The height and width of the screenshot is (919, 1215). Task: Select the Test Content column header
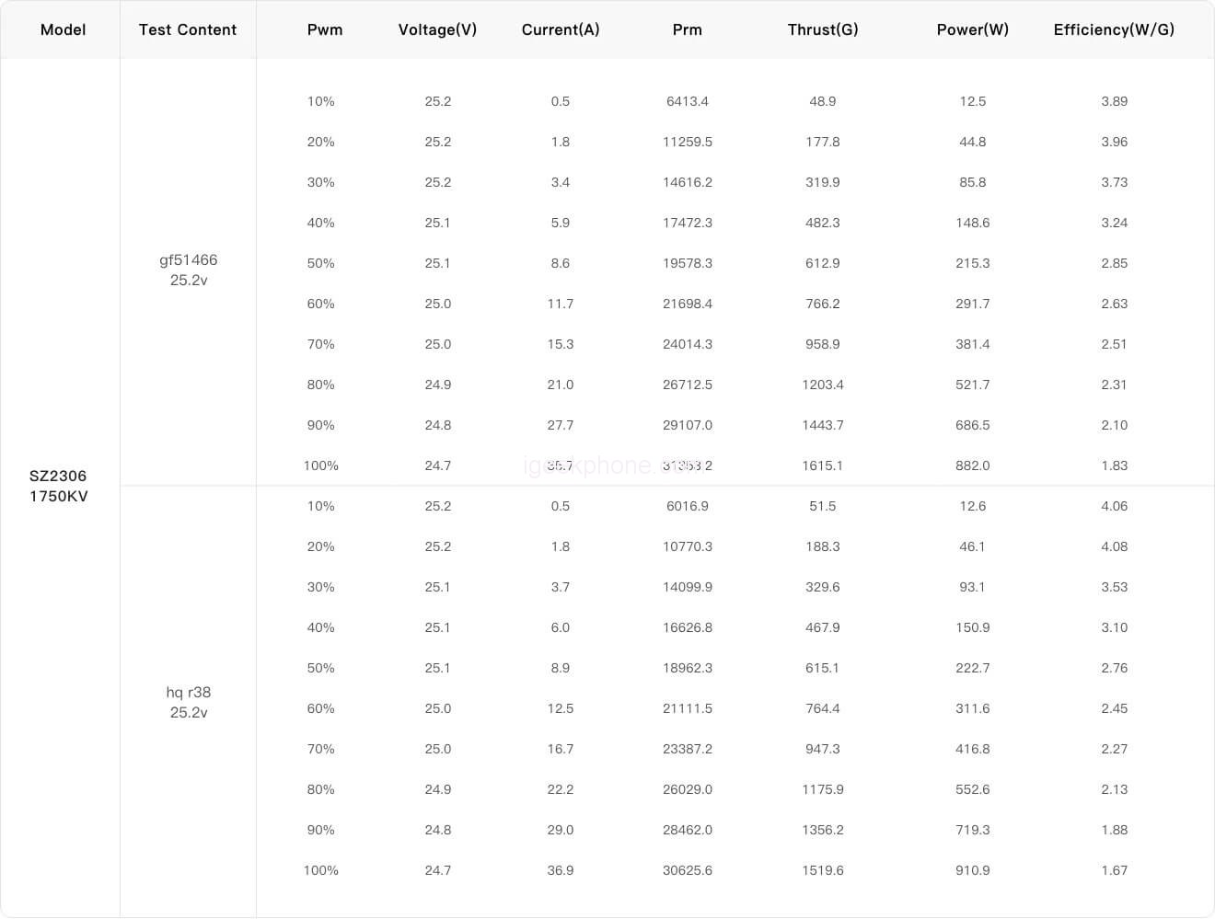click(x=188, y=29)
